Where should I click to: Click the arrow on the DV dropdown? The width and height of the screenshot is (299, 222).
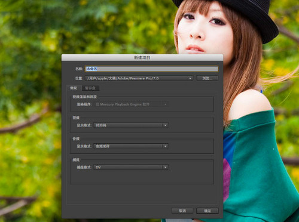[165, 167]
